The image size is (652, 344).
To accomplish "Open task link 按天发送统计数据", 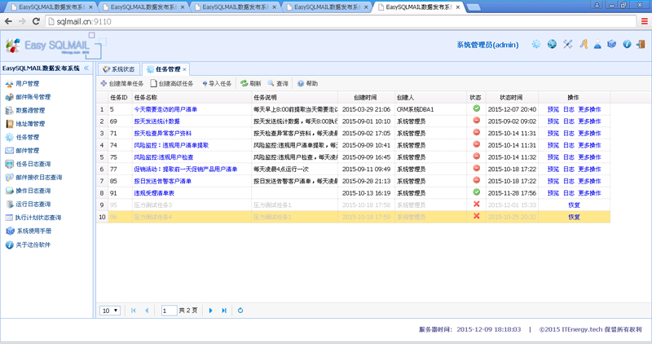I will tap(156, 121).
